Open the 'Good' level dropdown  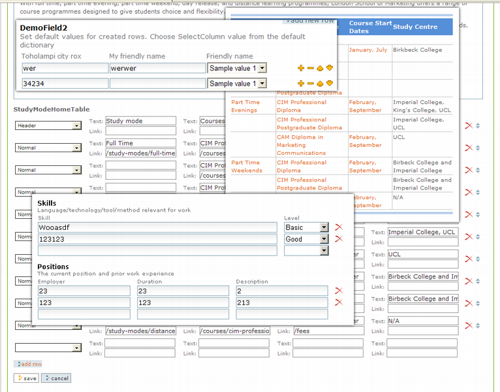click(324, 239)
